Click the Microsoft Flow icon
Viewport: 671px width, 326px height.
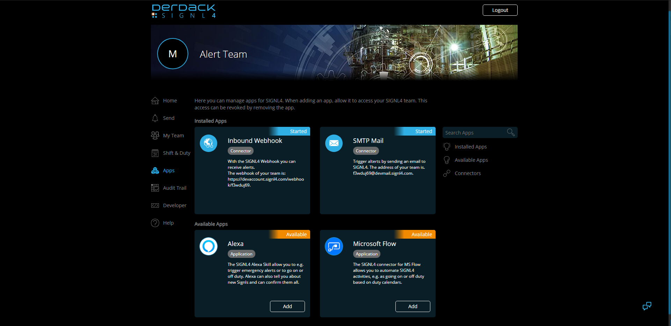click(334, 246)
